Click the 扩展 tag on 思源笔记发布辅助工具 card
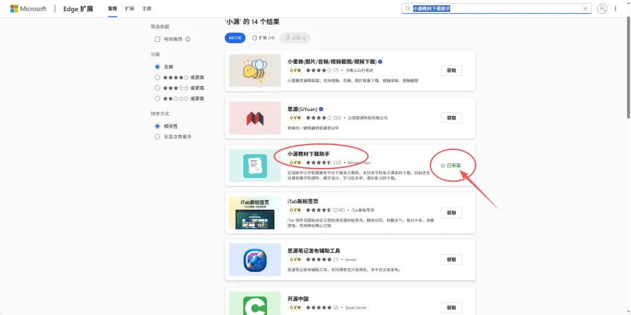The height and width of the screenshot is (315, 631). pyautogui.click(x=296, y=260)
